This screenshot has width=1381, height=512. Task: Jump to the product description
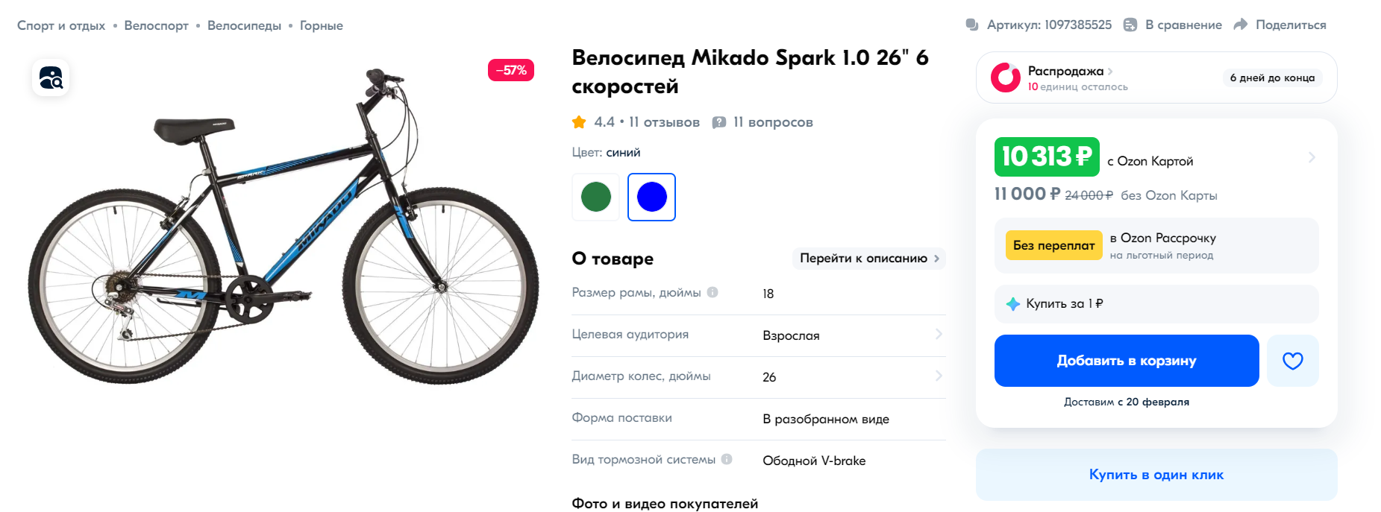tap(869, 258)
